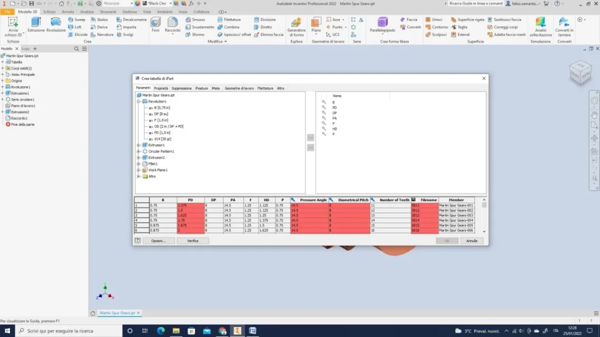Select the Svuotamento shell tool
Viewport: 600px width, 337px height.
200,27
